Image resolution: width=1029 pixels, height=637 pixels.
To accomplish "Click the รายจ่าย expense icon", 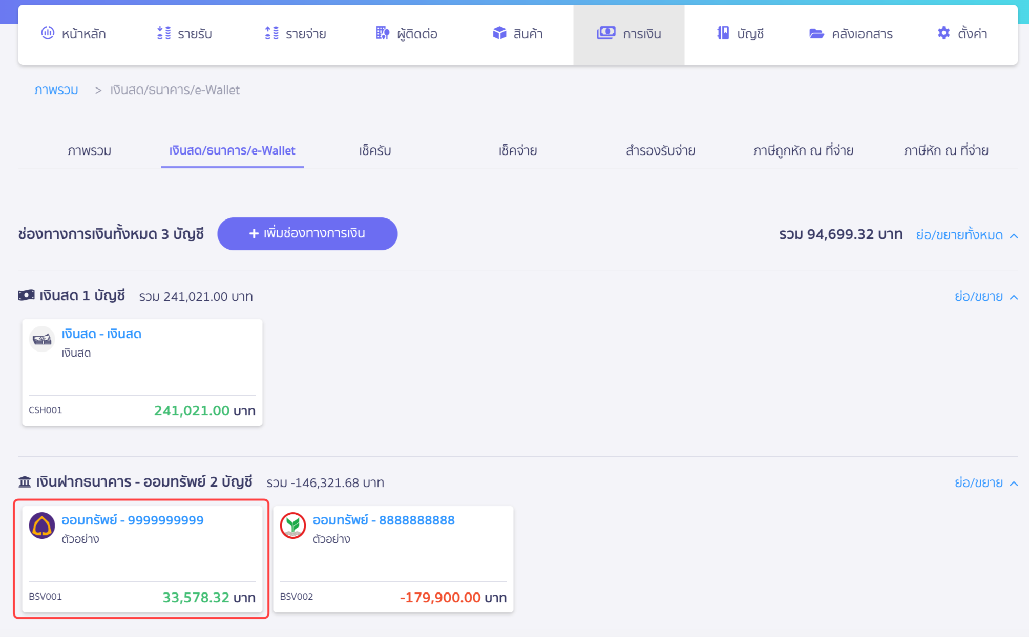I will [x=272, y=33].
